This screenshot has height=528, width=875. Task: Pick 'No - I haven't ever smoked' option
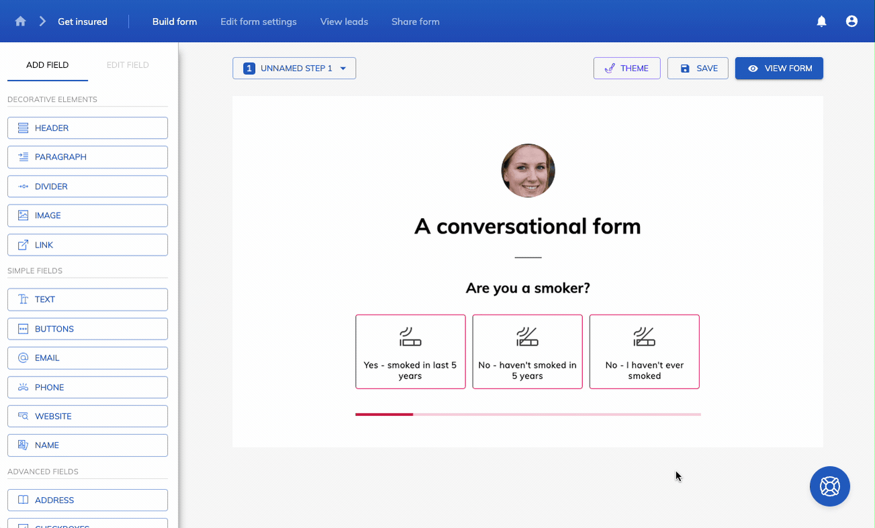coord(644,352)
